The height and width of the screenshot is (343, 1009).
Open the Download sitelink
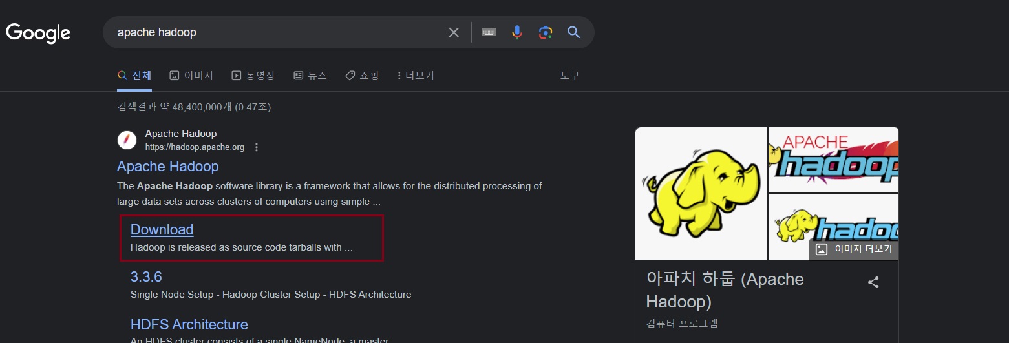point(162,229)
